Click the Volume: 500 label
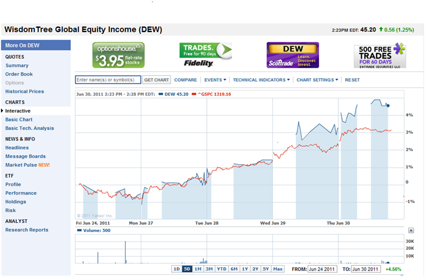Image resolution: width=428 pixels, height=277 pixels. click(97, 231)
